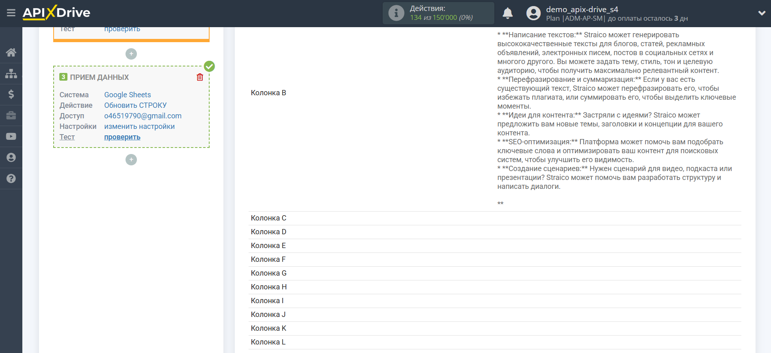The height and width of the screenshot is (353, 771).
Task: Select the Колонка H row
Action: (x=495, y=287)
